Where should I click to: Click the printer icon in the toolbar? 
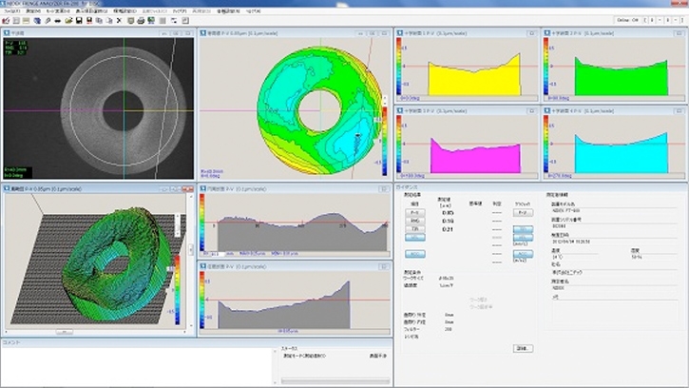[x=142, y=20]
